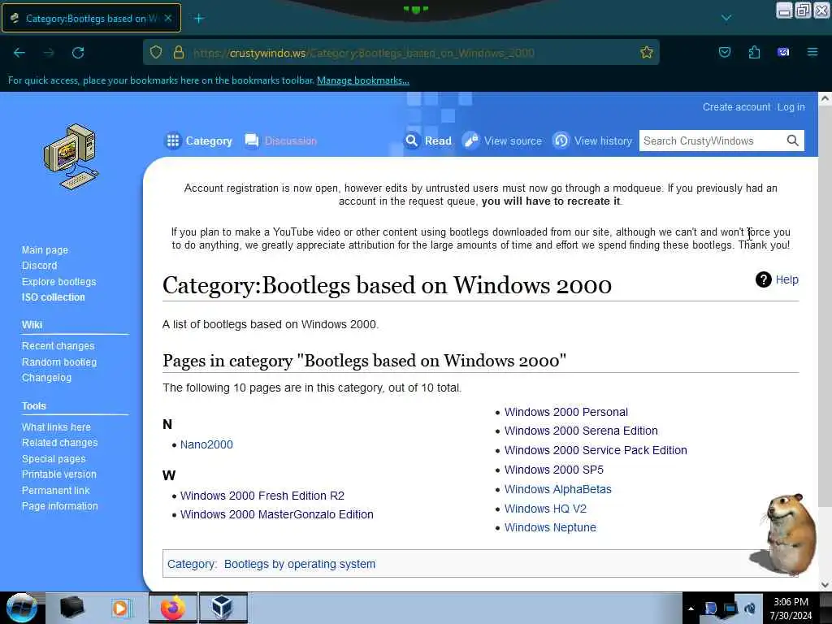Open Windows 2000 Serena Edition

tap(581, 431)
